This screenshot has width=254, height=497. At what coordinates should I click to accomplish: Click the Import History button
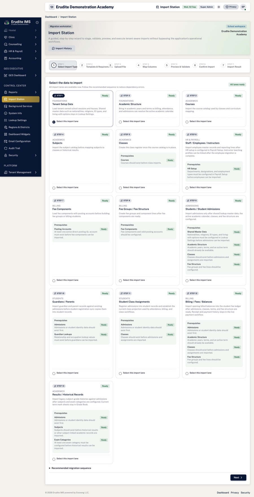point(62,48)
